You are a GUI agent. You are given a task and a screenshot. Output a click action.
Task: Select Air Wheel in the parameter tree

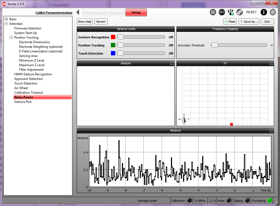click(x=21, y=88)
